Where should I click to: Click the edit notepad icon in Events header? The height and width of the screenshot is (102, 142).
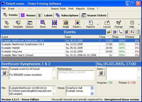126,32
